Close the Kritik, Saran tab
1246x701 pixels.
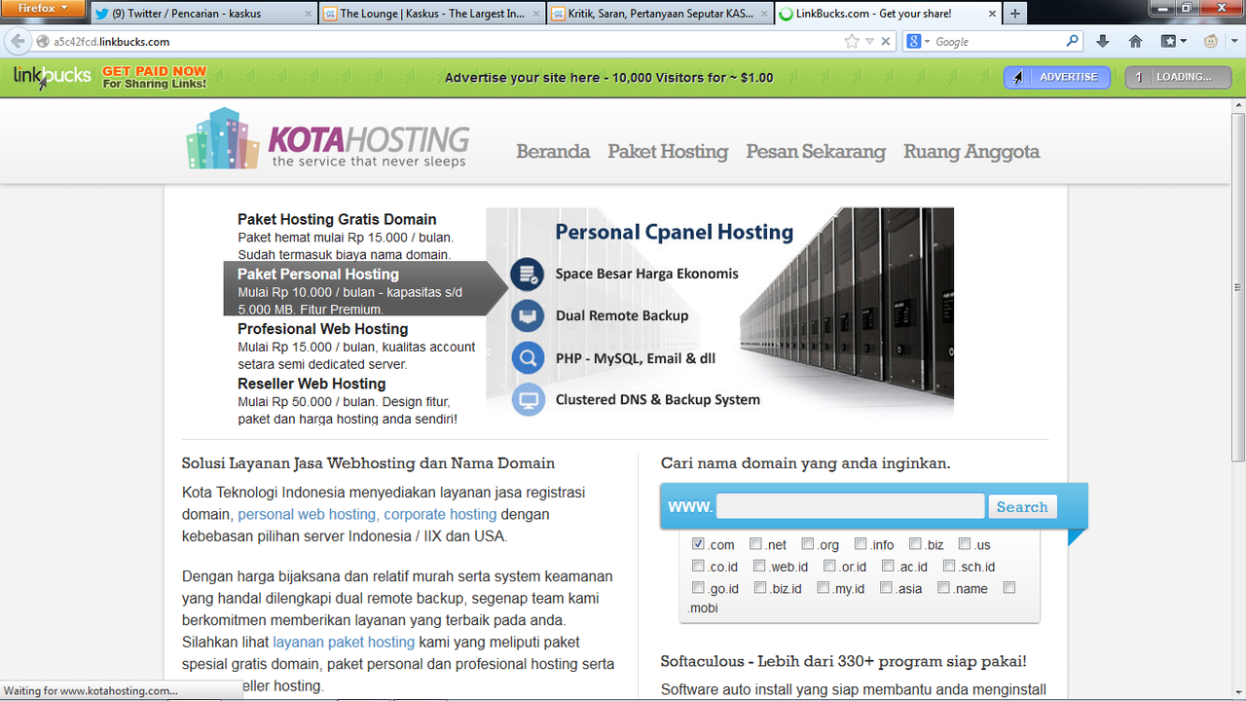765,15
